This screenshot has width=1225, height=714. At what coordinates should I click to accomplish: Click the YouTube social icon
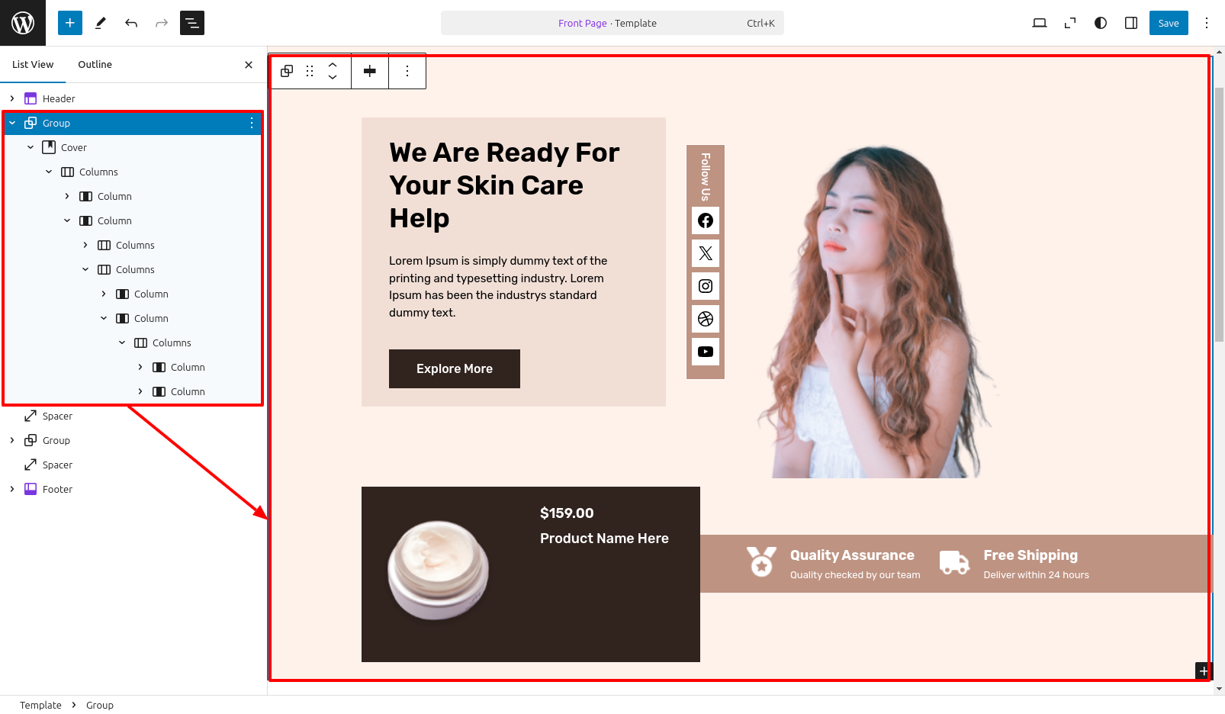(706, 352)
